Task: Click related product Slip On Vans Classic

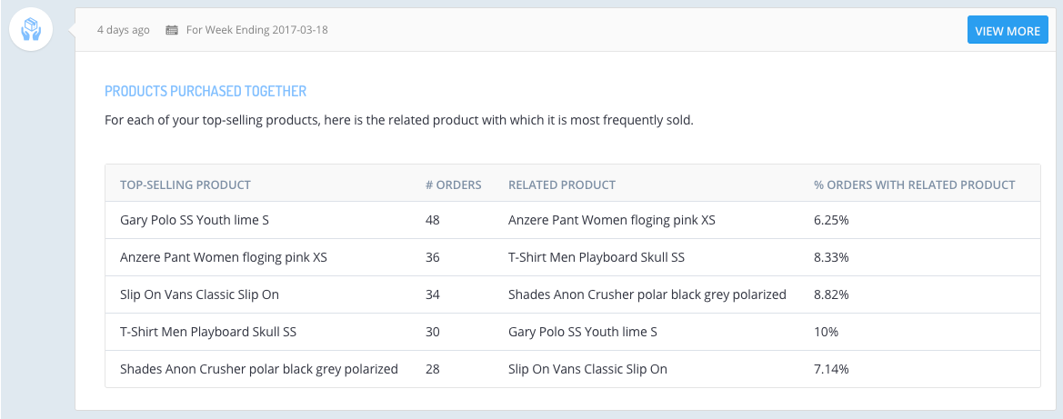Action: pyautogui.click(x=587, y=370)
